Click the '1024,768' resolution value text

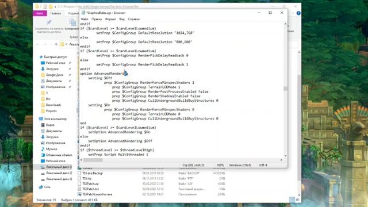[x=184, y=33]
